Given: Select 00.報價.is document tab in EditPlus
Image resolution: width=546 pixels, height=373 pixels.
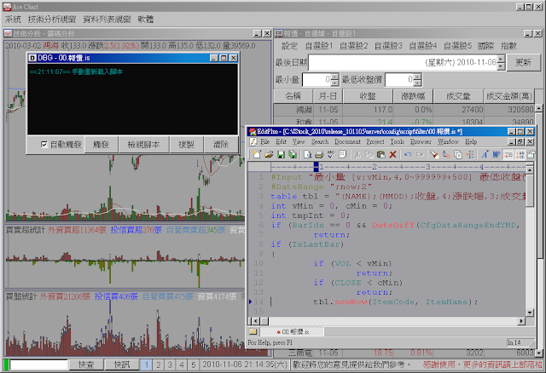Looking at the screenshot, I should coord(293,331).
